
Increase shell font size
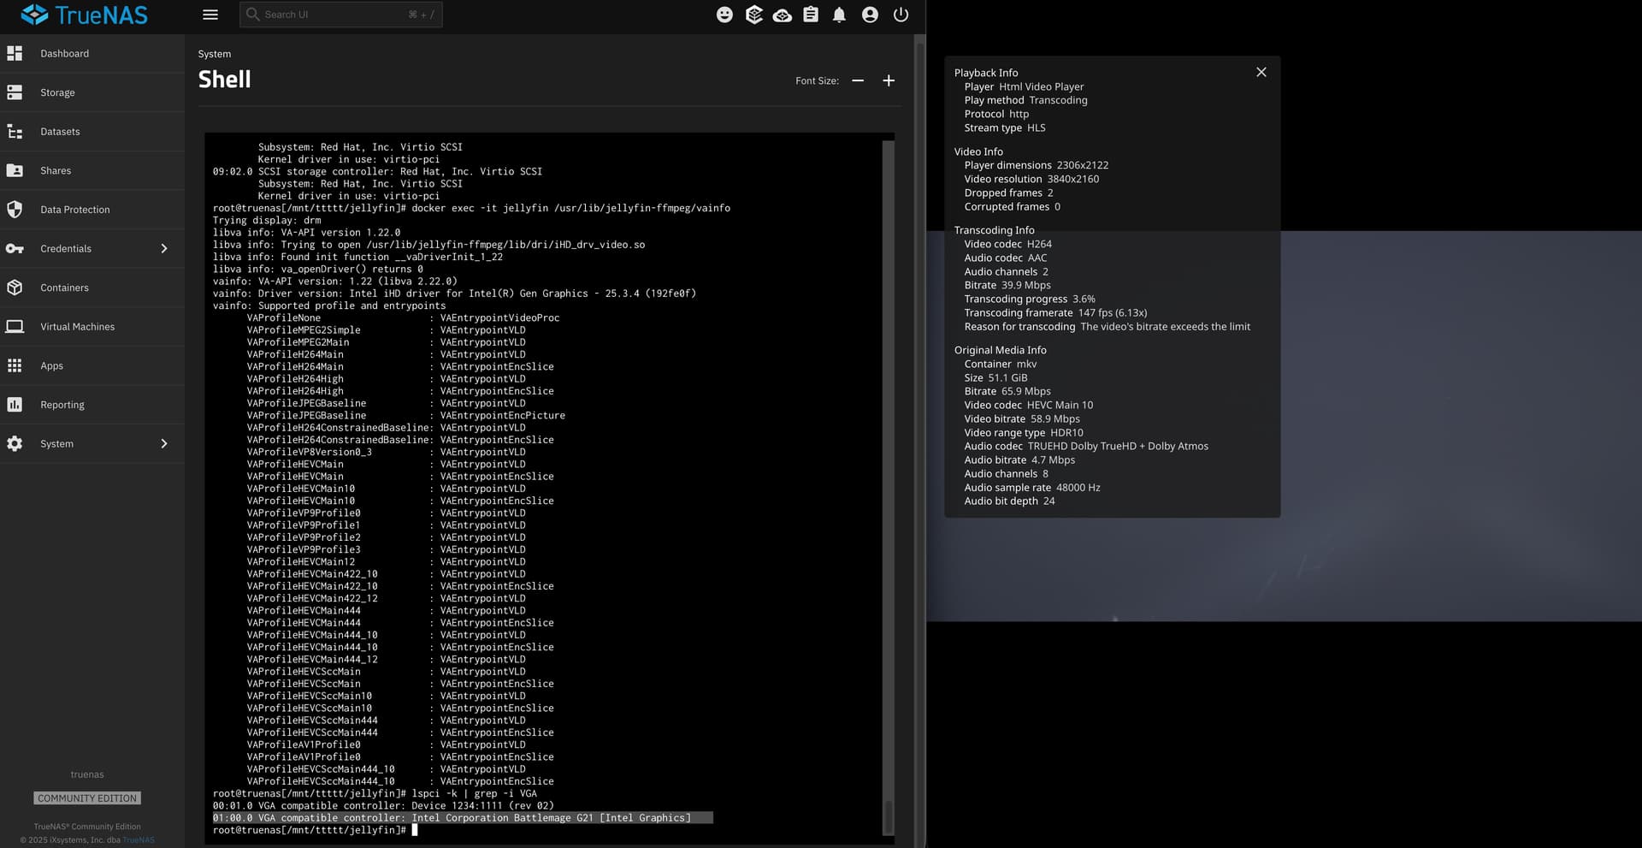pos(889,80)
